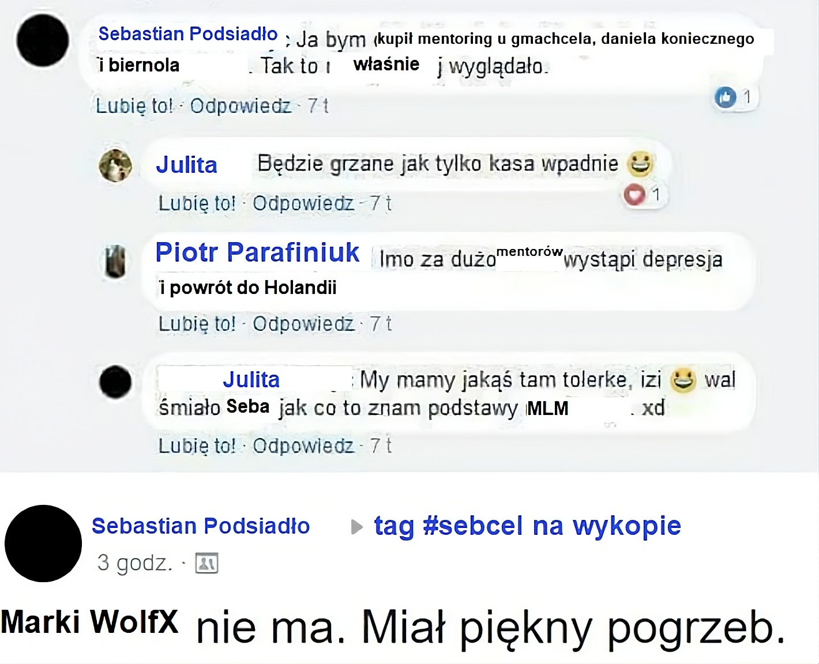Open Julita's cat profile picture
Image resolution: width=819 pixels, height=664 pixels.
point(115,165)
